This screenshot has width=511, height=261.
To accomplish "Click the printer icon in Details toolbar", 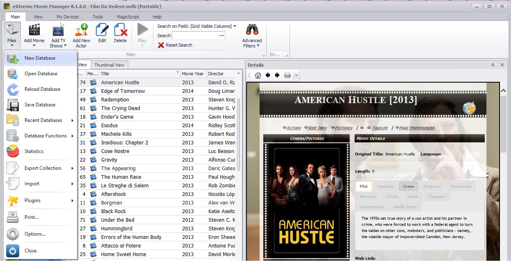I will coord(287,75).
